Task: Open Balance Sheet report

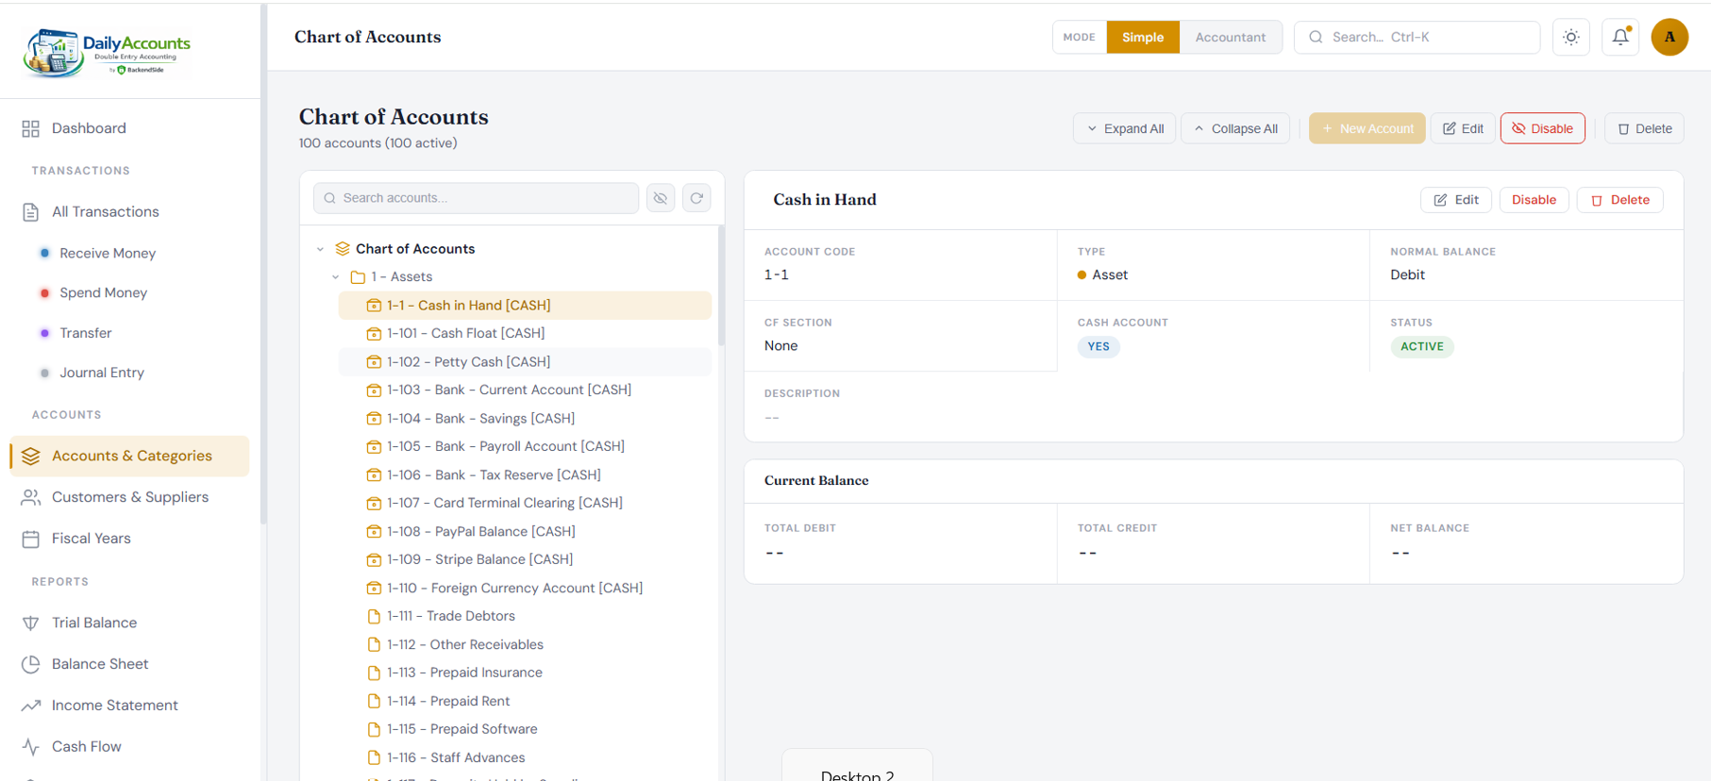Action: pyautogui.click(x=130, y=664)
